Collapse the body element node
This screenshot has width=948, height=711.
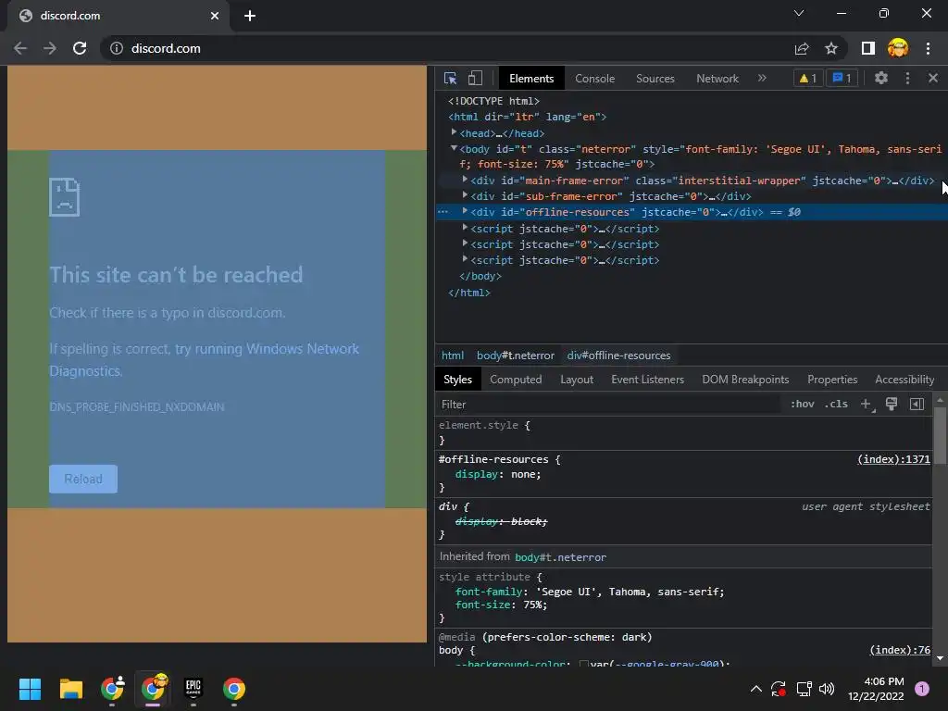coord(454,148)
